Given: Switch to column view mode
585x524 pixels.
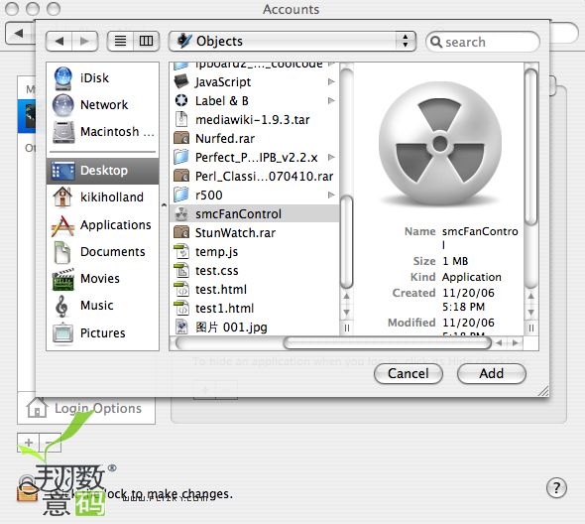Looking at the screenshot, I should pyautogui.click(x=147, y=41).
